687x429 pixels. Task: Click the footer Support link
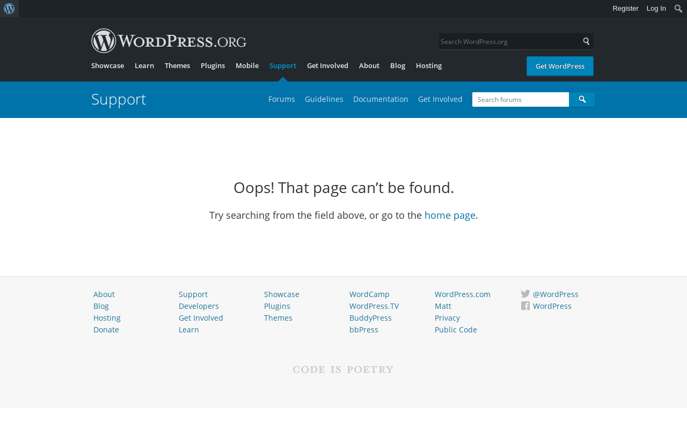pyautogui.click(x=193, y=294)
